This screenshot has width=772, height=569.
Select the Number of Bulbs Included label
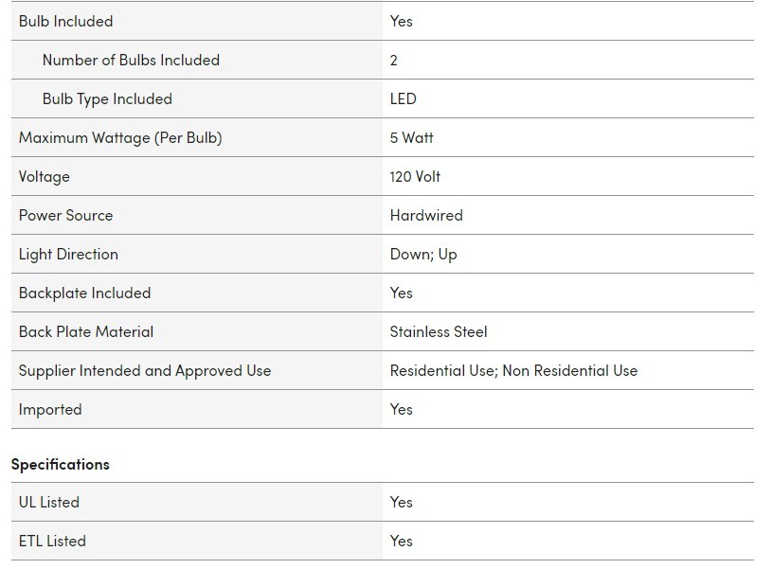click(x=131, y=60)
